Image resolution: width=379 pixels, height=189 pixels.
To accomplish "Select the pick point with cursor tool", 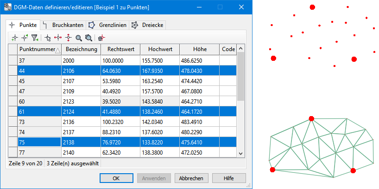I will tap(48, 38).
